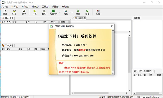Close the 《极致下料》系列软件 dialog
The width and height of the screenshot is (163, 98).
(112, 26)
